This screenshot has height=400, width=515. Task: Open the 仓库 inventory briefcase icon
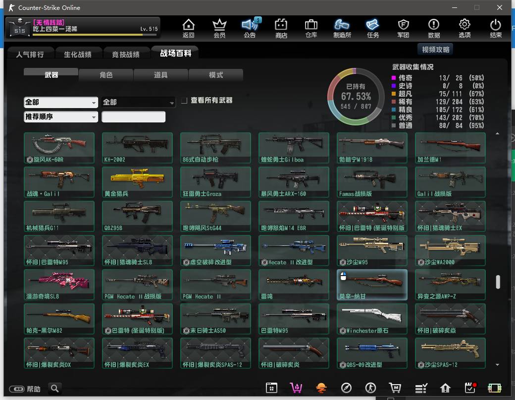[x=311, y=28]
